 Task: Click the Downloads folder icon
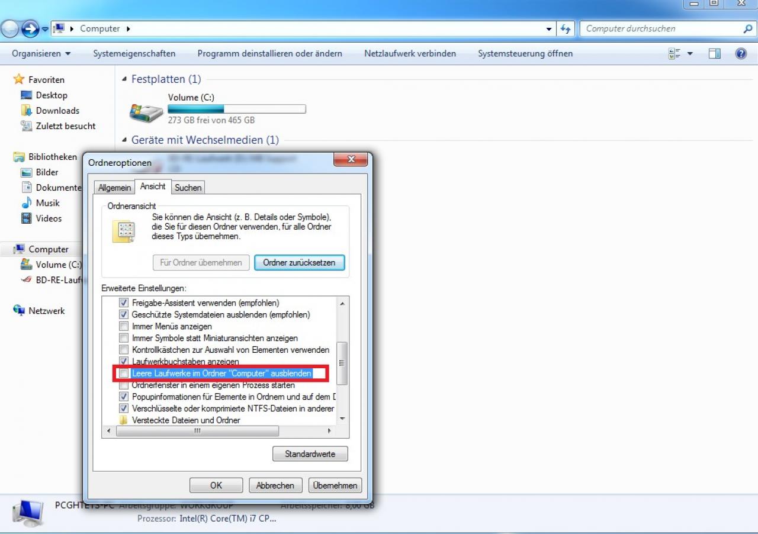(x=26, y=110)
